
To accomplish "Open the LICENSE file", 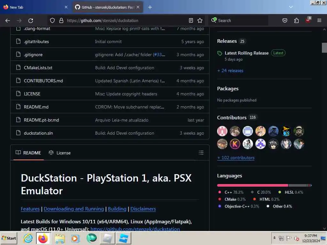I will tap(32, 94).
